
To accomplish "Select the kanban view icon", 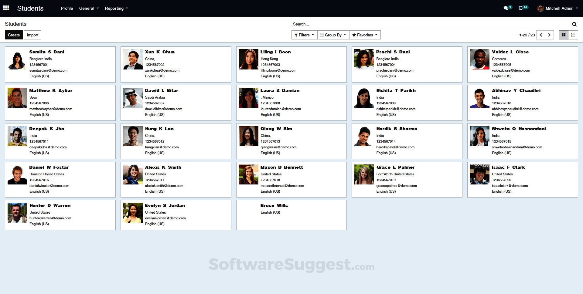I will click(563, 35).
